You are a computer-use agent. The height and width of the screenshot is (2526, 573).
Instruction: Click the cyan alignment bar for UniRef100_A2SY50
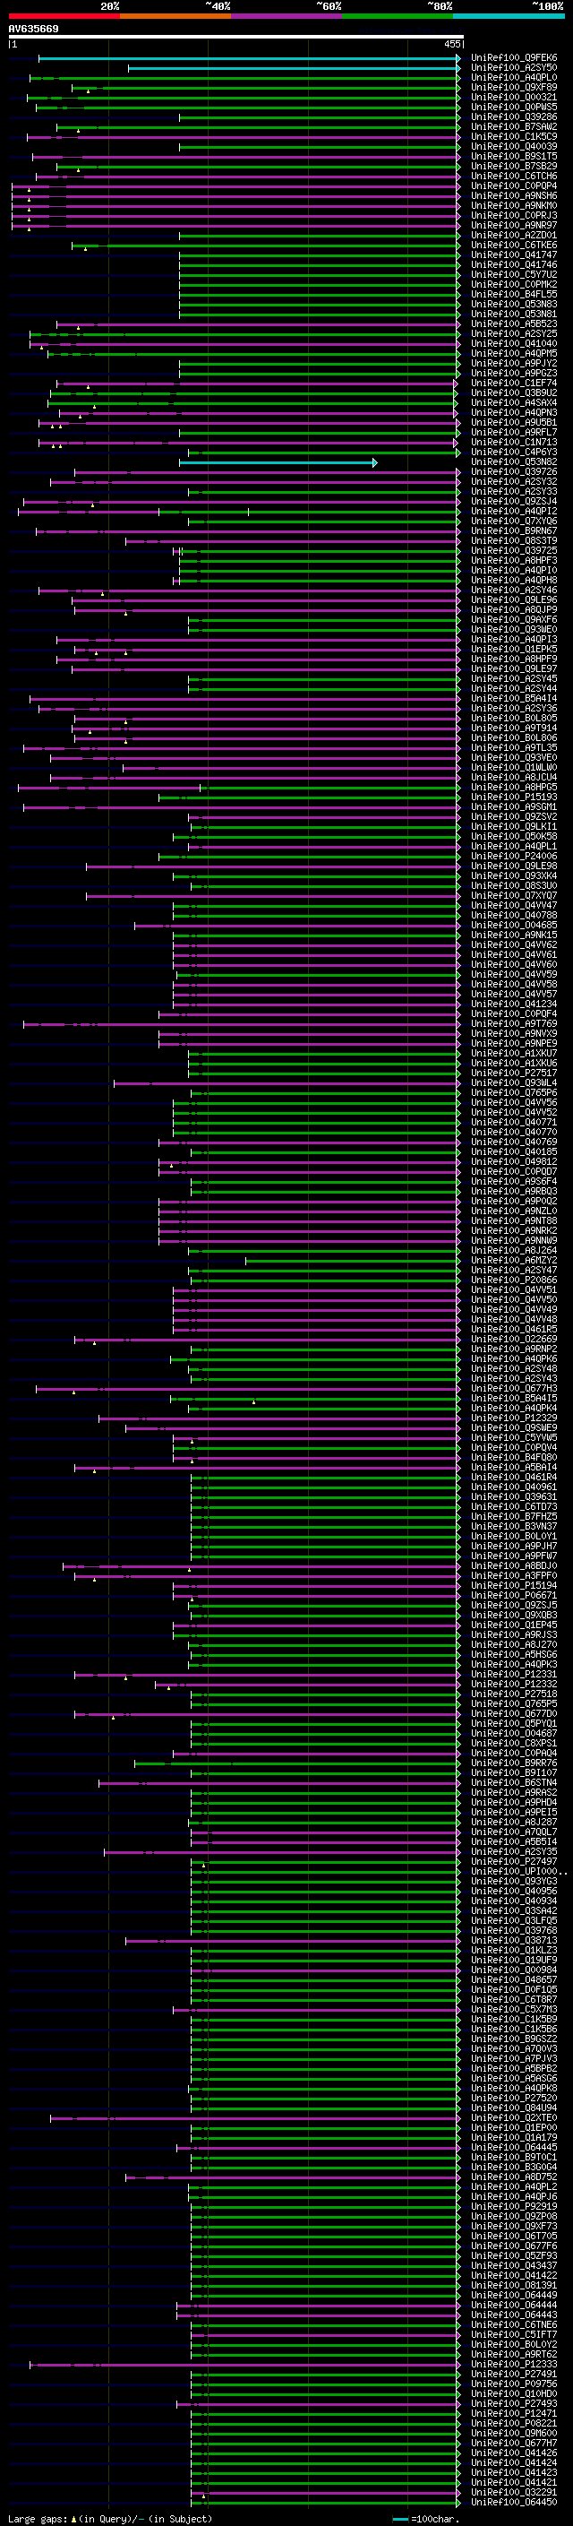tap(294, 68)
